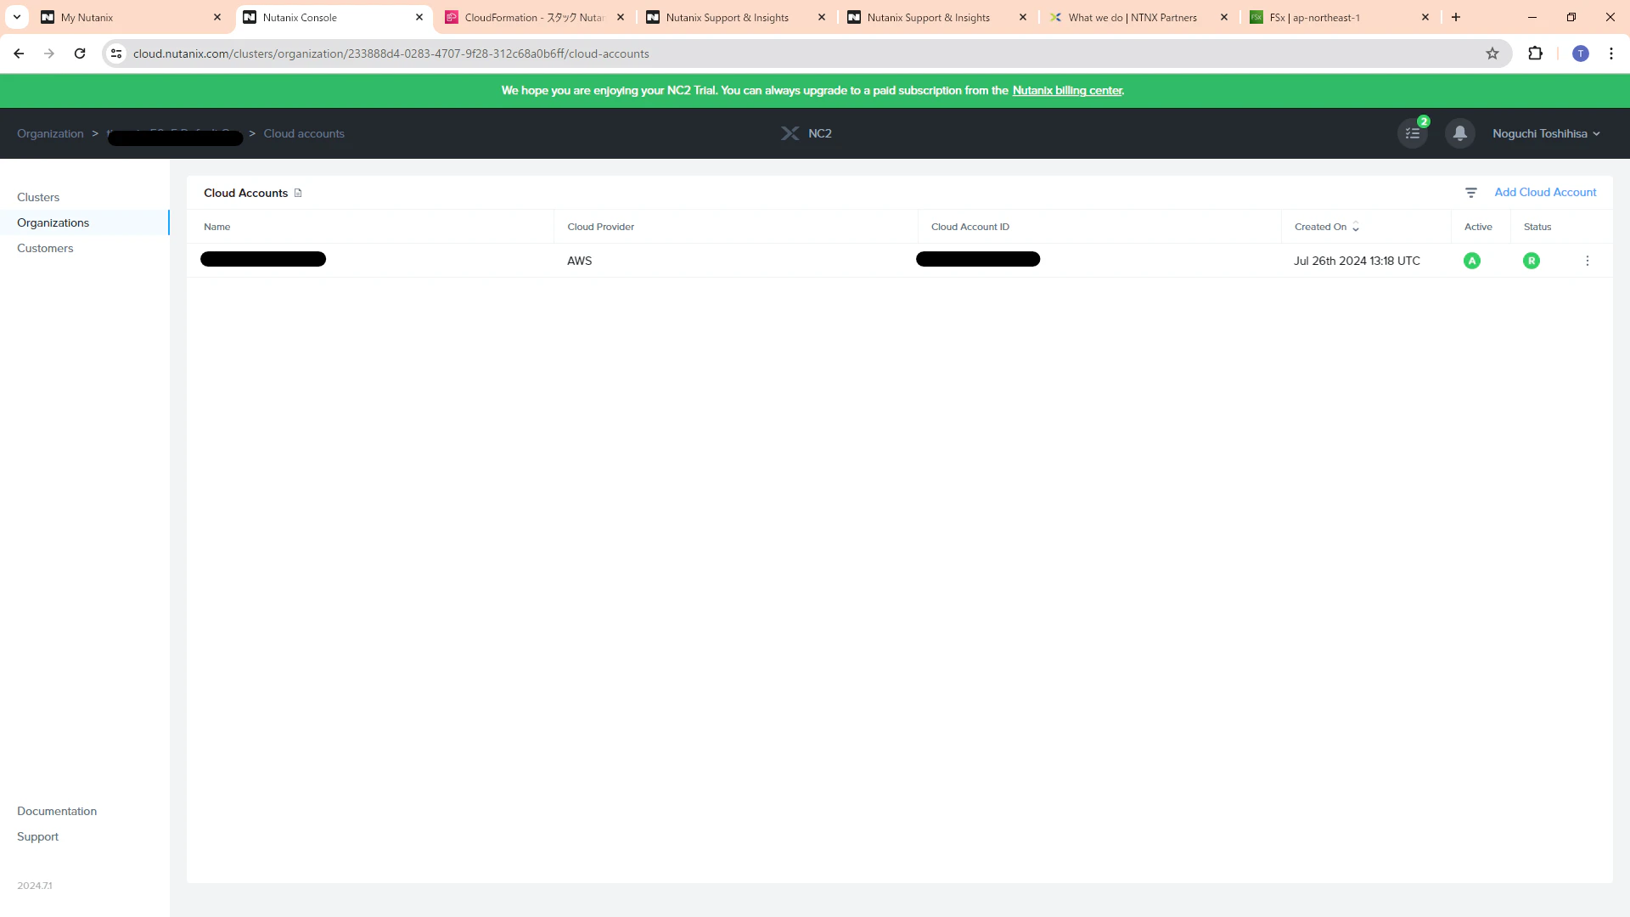The height and width of the screenshot is (917, 1630).
Task: Open the three-dot menu for AWS row
Action: click(x=1587, y=261)
